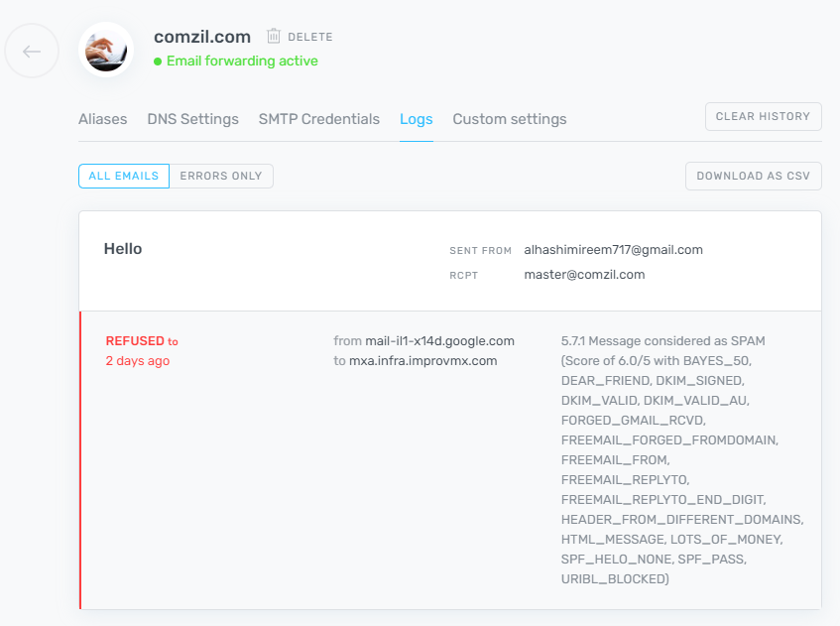Click the sender alhashimireem717@gmail.com
Viewport: 840px width, 626px height.
[x=614, y=250]
